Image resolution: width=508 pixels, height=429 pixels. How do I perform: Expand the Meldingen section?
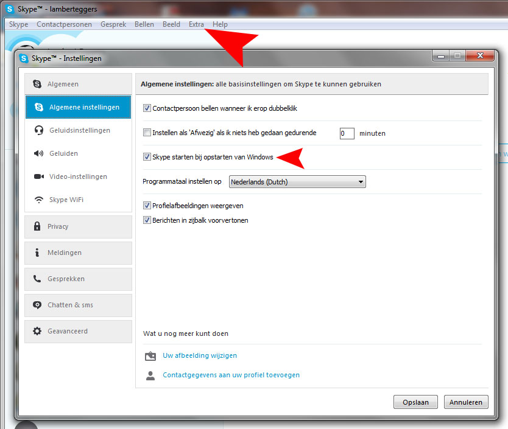78,253
